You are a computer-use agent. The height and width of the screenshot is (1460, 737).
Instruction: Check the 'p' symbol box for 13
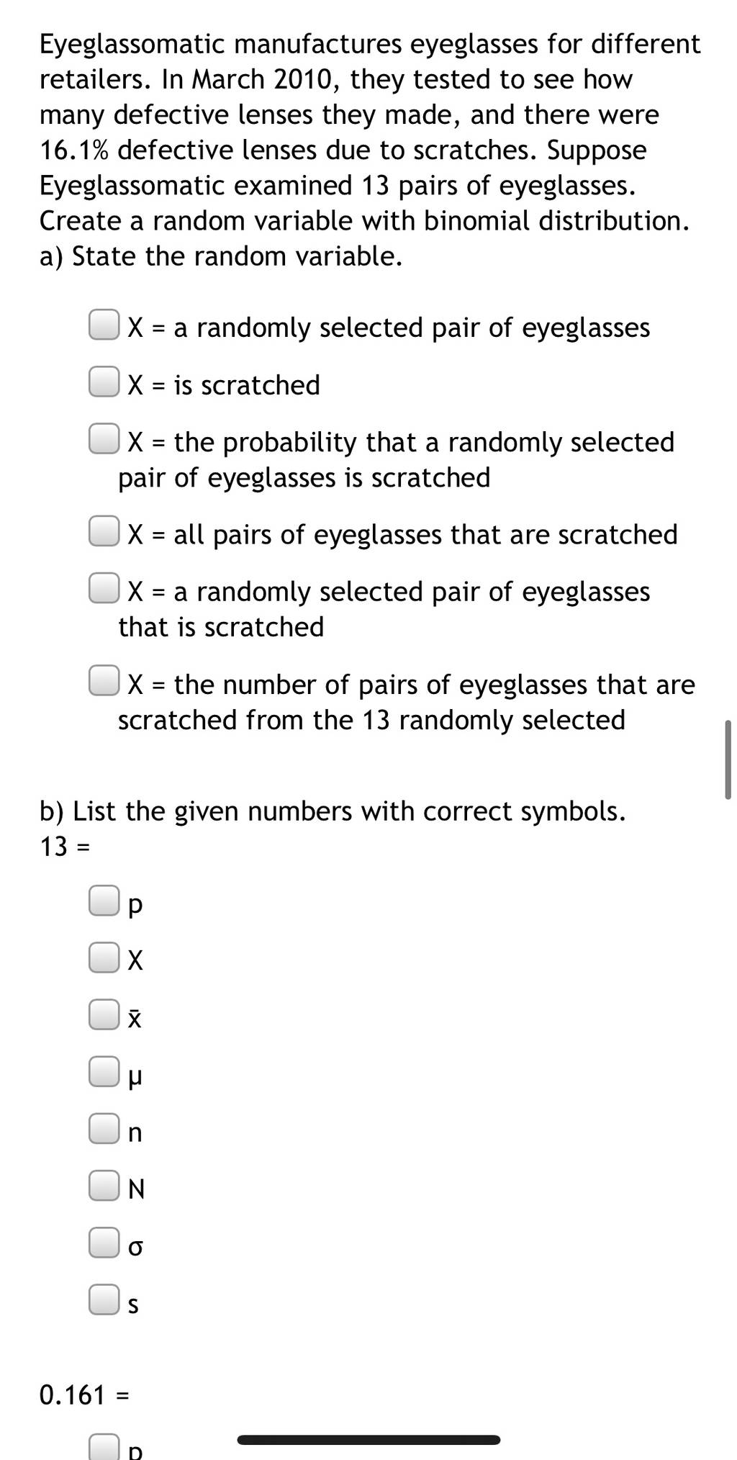[x=104, y=901]
